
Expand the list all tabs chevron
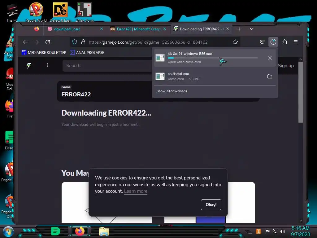251,29
